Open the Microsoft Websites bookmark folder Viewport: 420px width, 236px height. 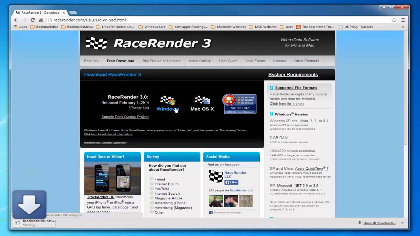coord(228,27)
